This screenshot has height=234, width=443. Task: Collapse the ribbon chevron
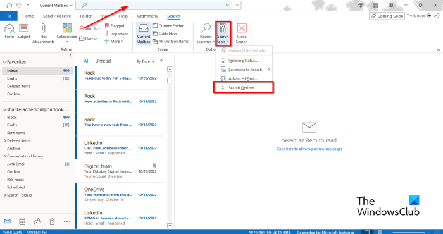439,50
